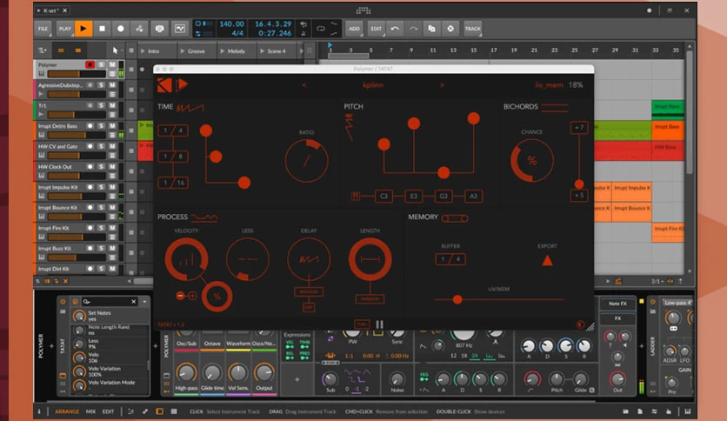Image resolution: width=727 pixels, height=421 pixels.
Task: Click the kplinn K logo icon
Action: tap(164, 85)
